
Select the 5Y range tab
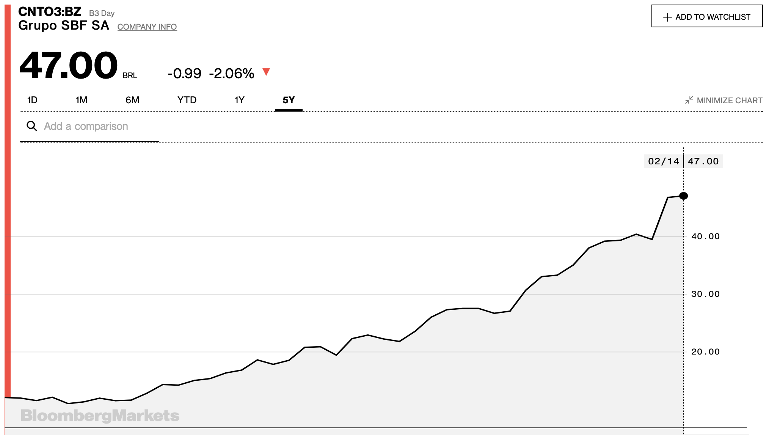(x=289, y=100)
